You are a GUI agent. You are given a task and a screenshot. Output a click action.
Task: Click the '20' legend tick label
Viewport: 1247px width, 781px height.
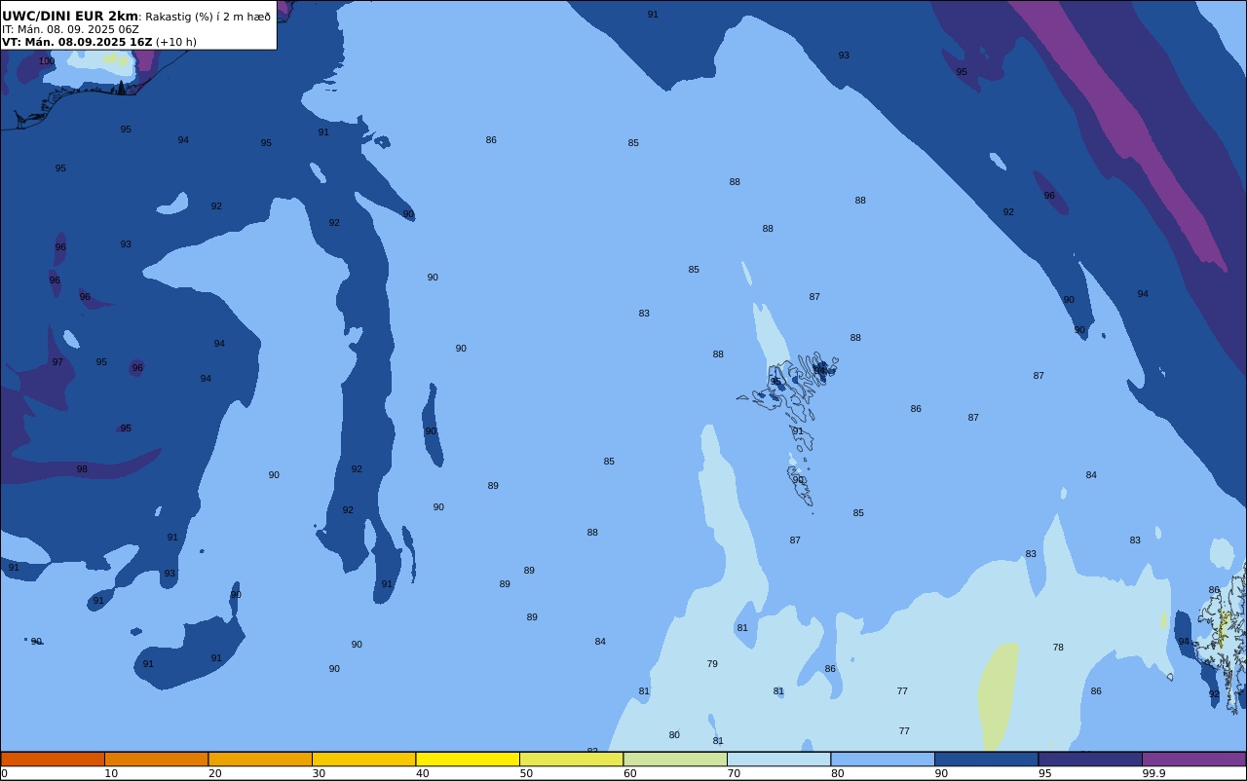[214, 773]
